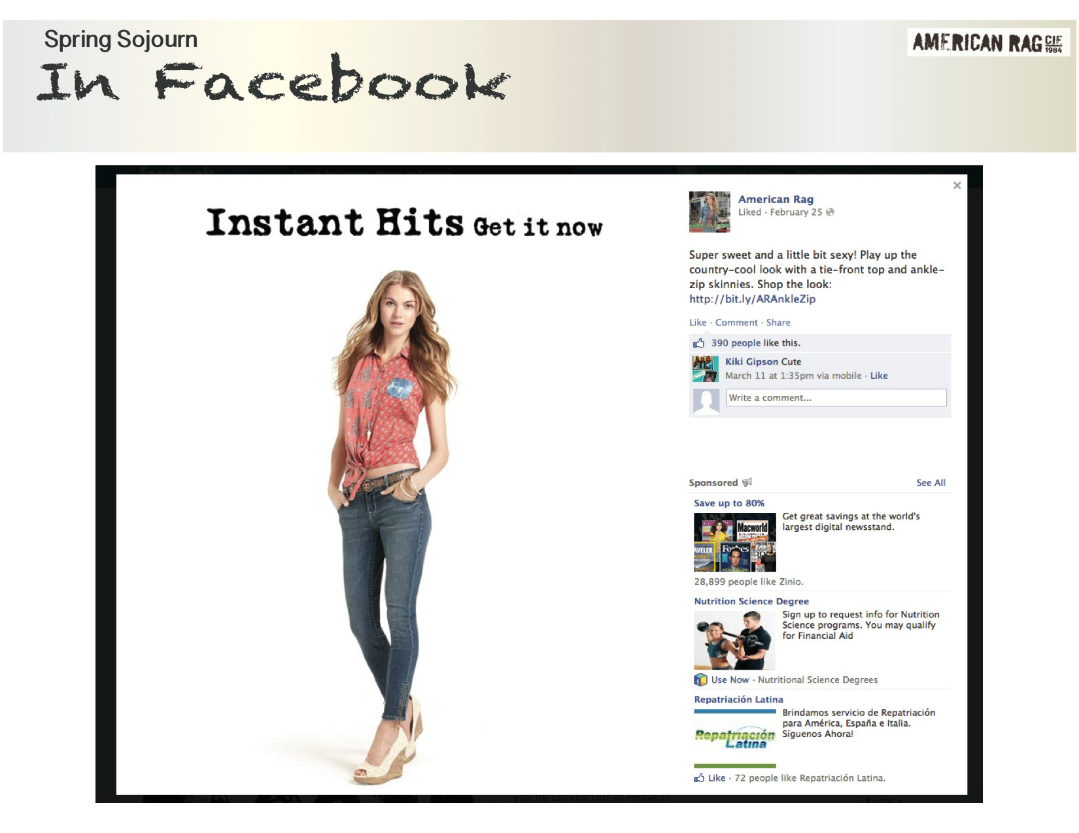Viewport: 1079px width, 833px height.
Task: Click the thumbs-up icon for Repatriación Latina
Action: pos(700,777)
